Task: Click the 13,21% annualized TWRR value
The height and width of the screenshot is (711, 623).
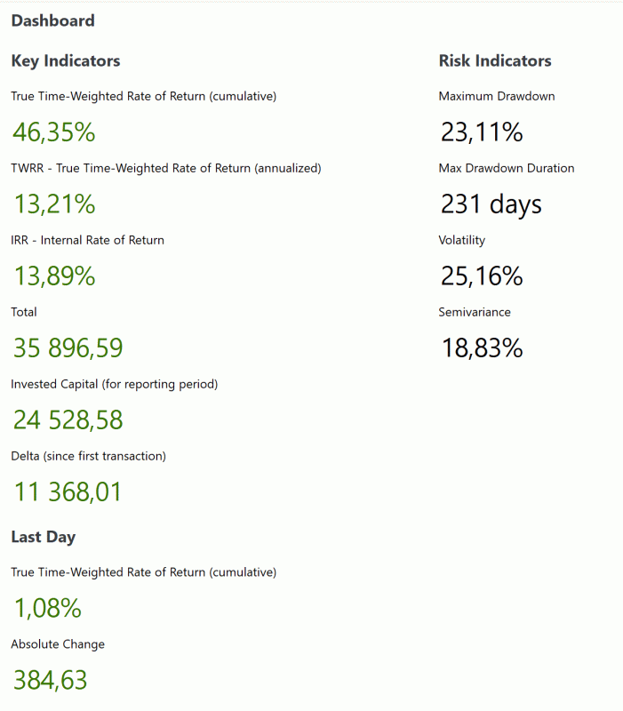Action: tap(53, 204)
